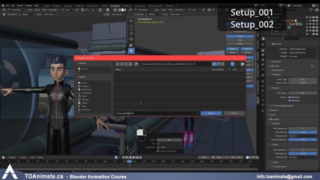The image size is (320, 180).
Task: Select the Rotate tool in viewport toolbar
Action: pos(131,39)
